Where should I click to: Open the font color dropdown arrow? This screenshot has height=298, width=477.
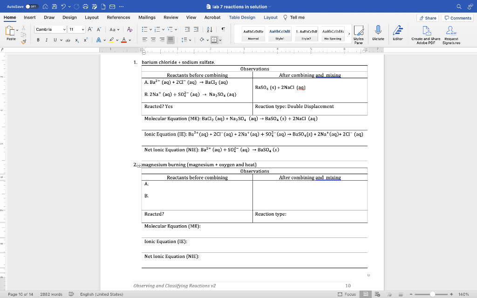pos(130,40)
